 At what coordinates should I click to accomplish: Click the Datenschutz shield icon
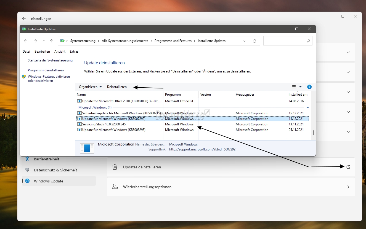[x=27, y=170]
